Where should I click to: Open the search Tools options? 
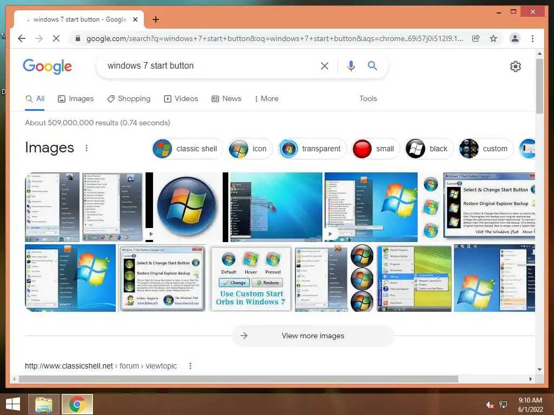(x=368, y=99)
